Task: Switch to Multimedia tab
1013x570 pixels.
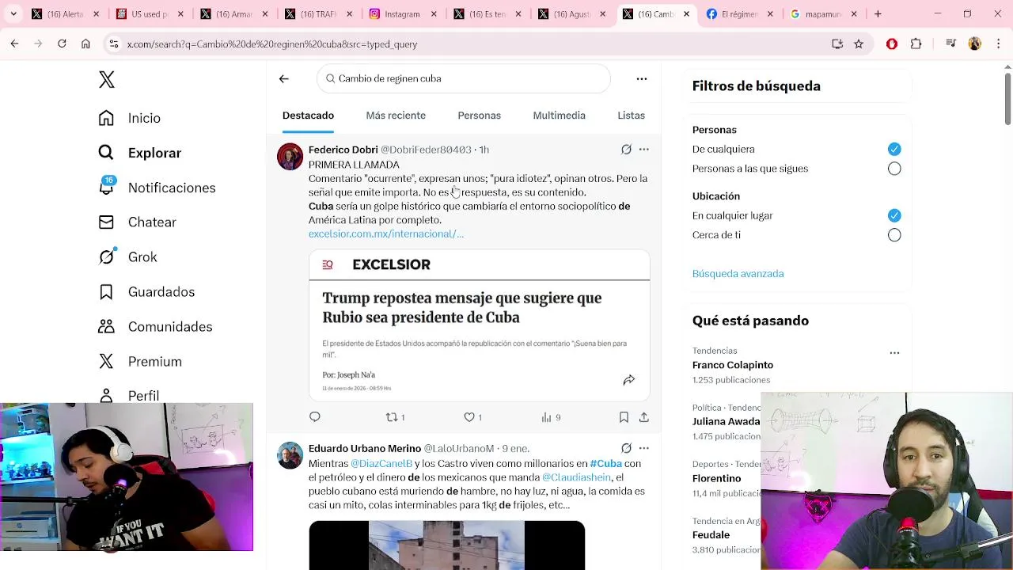Action: click(x=559, y=116)
